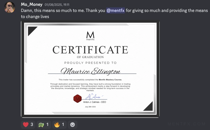This screenshot has width=210, height=130.
Task: Add a fire reaction
Action: click(x=59, y=124)
